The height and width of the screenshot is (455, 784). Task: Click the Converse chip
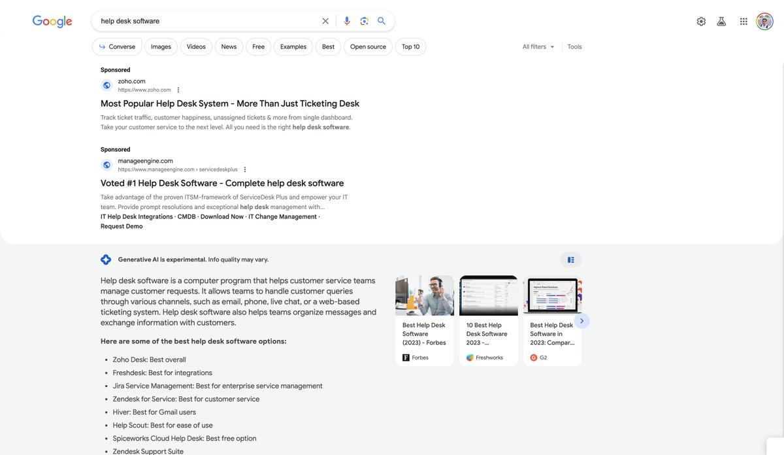coord(117,46)
